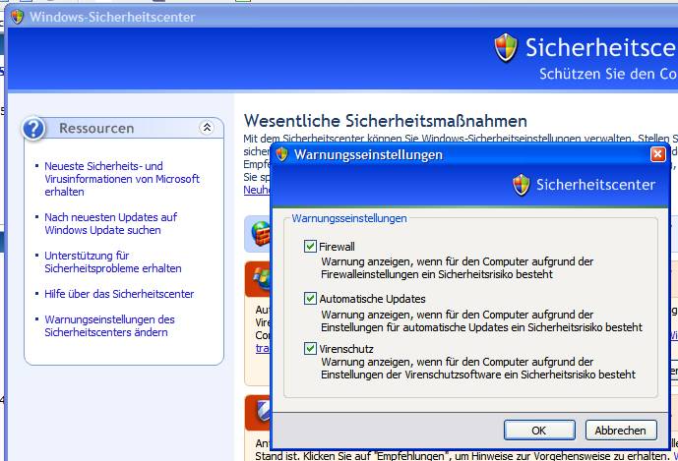Disable the Virenschutz warning checkbox

coord(310,348)
